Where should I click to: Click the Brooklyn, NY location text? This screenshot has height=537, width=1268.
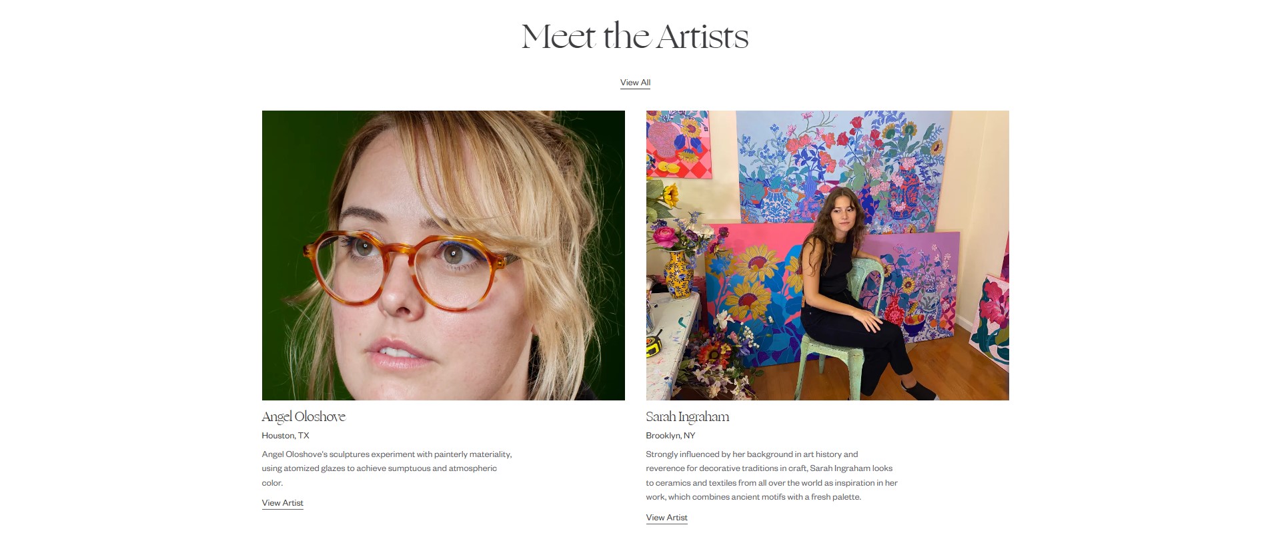[x=670, y=436]
